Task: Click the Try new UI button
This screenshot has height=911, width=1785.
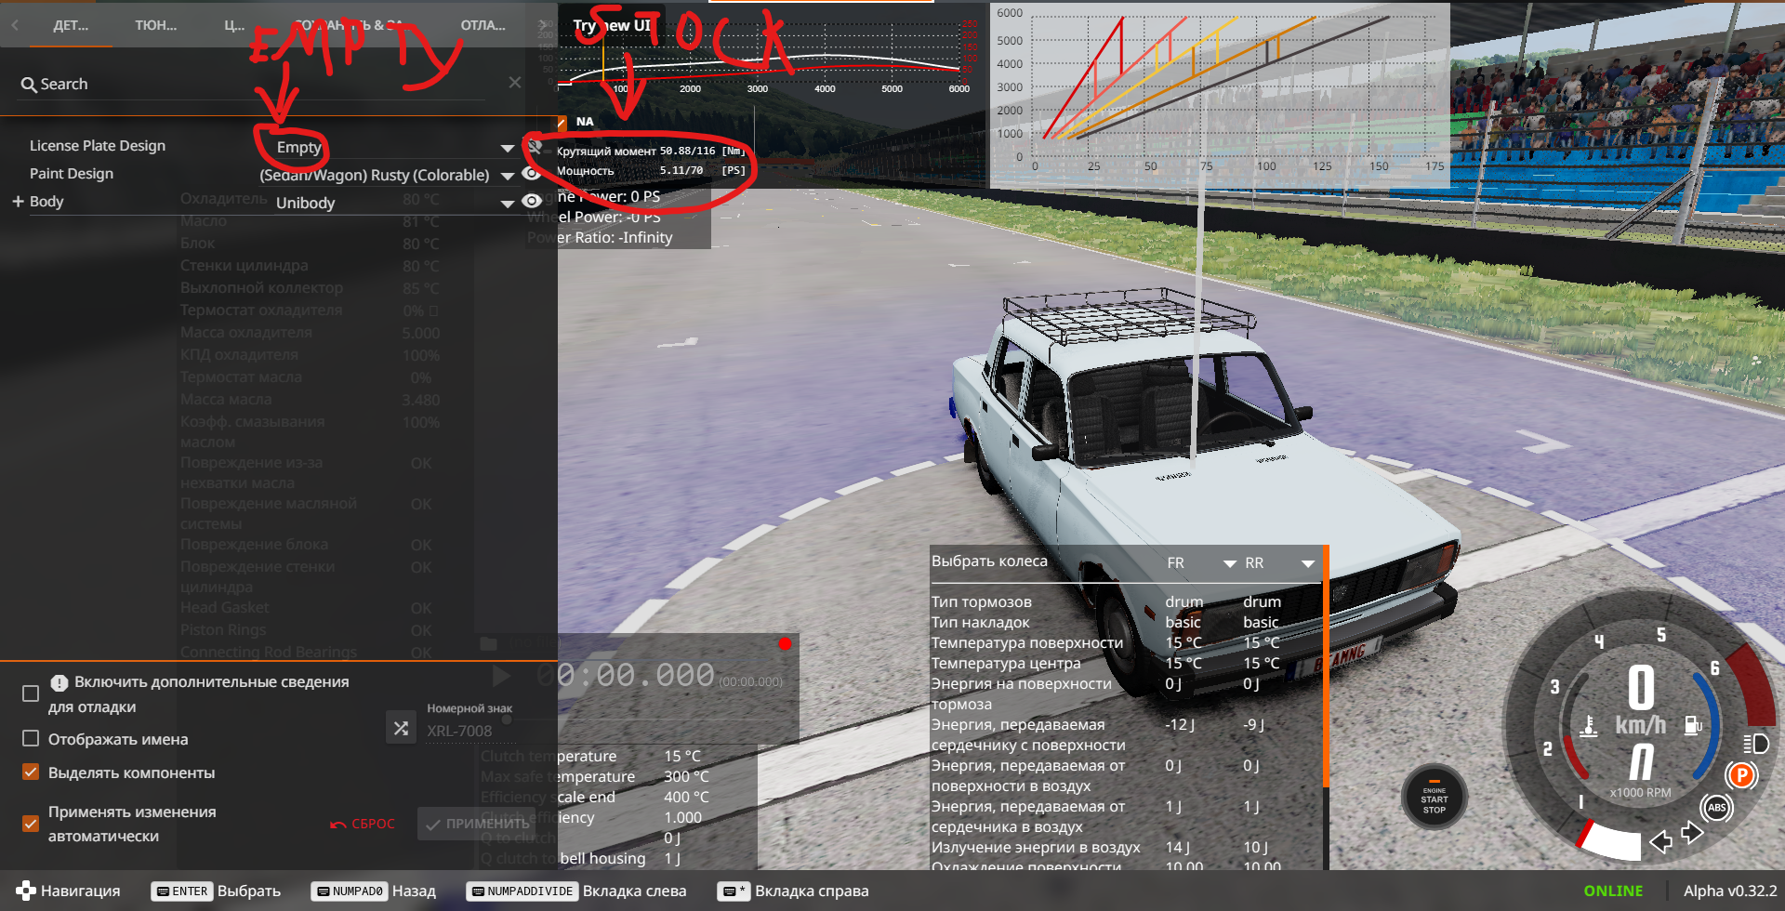Action: 612,26
